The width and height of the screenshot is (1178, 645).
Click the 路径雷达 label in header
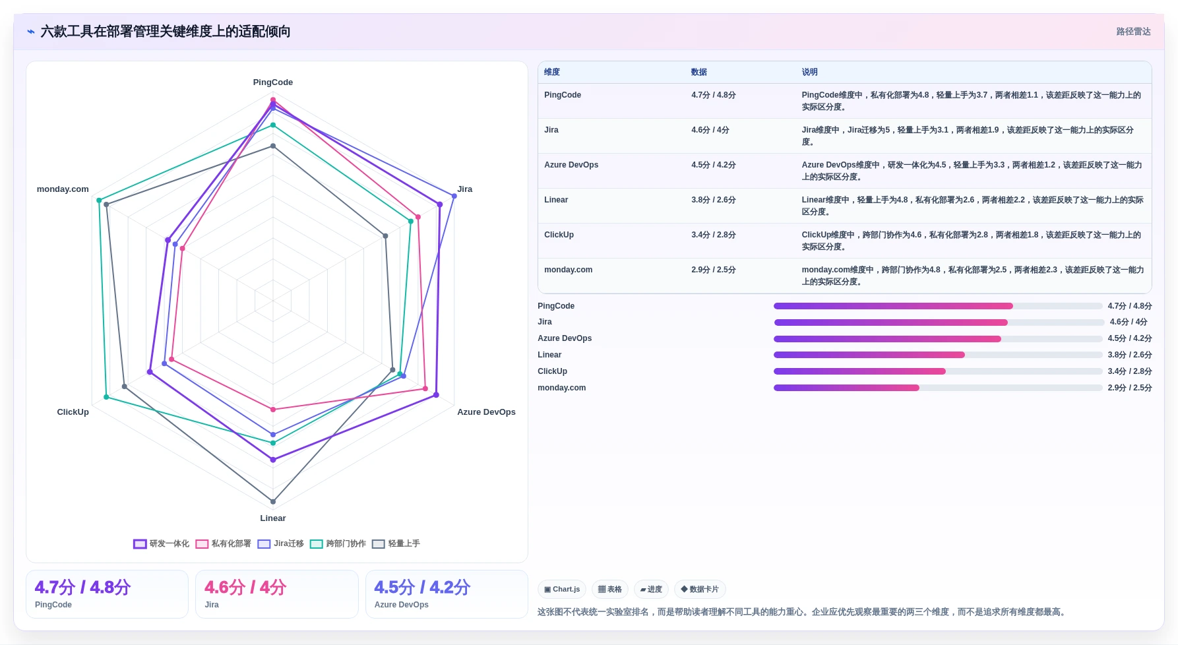pyautogui.click(x=1133, y=32)
